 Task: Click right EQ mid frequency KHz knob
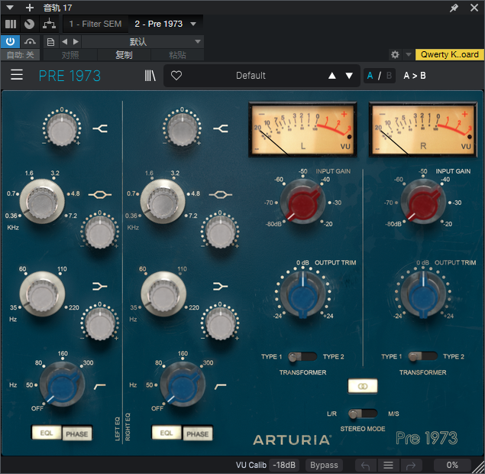click(x=163, y=202)
